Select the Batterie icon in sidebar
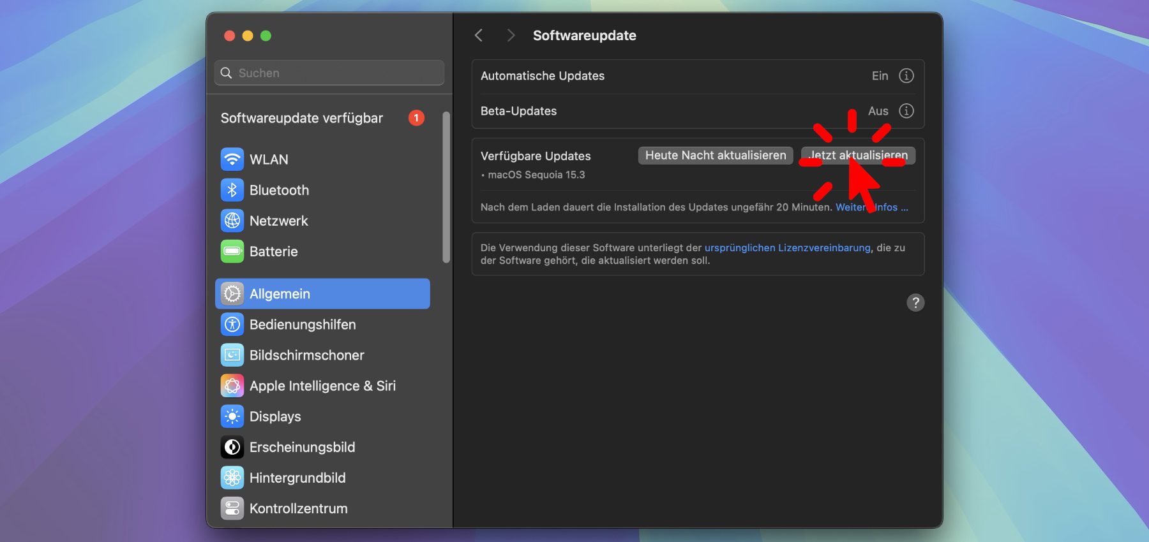Screen dimensions: 1149x542 click(x=232, y=251)
